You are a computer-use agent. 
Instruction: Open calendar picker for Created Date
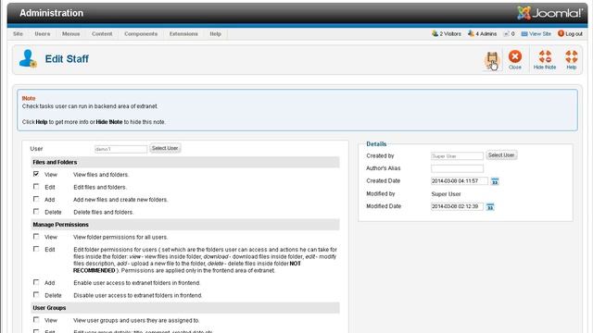pos(495,181)
